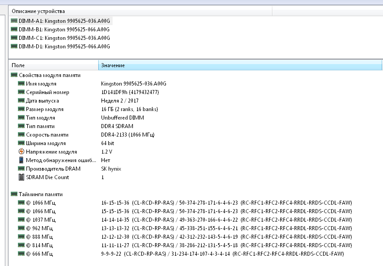The image size is (383, 266).
Task: Click timings value starting '14-14-14-35'
Action: (227, 219)
